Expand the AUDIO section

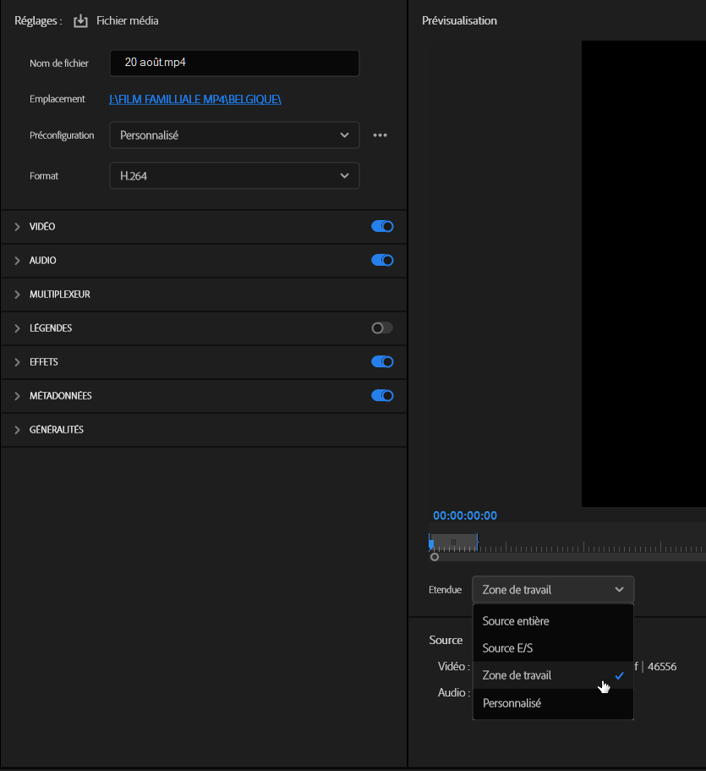tap(17, 261)
